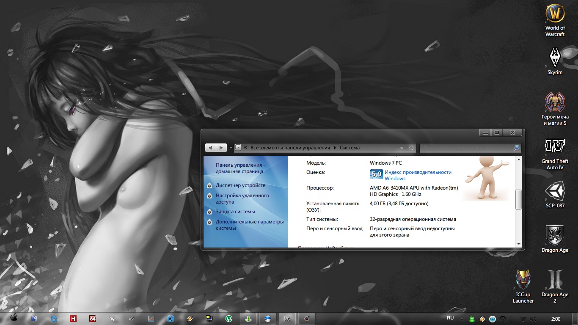Image resolution: width=578 pixels, height=325 pixels.
Task: Open Grand Theft Auto IV desktop icon
Action: 555,154
